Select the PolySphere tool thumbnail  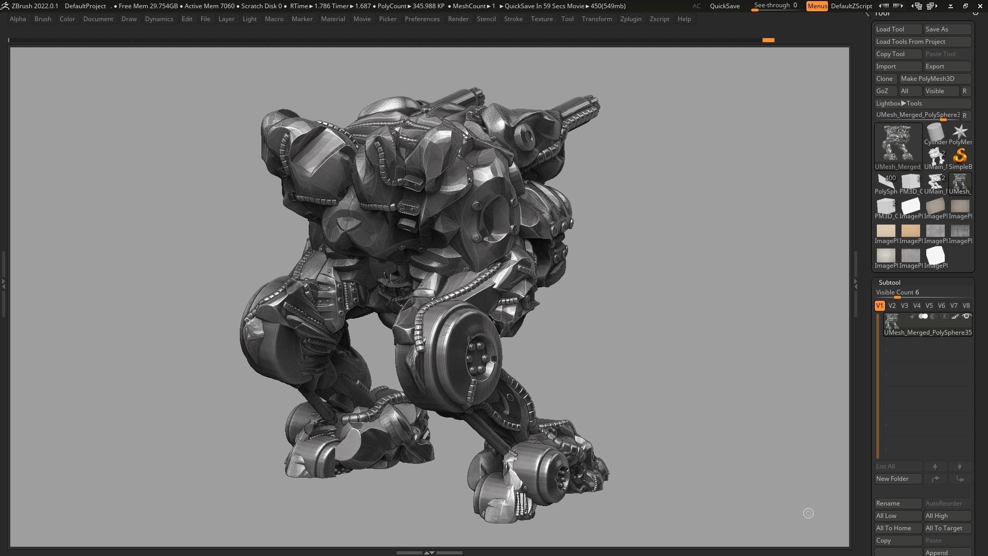(x=886, y=181)
